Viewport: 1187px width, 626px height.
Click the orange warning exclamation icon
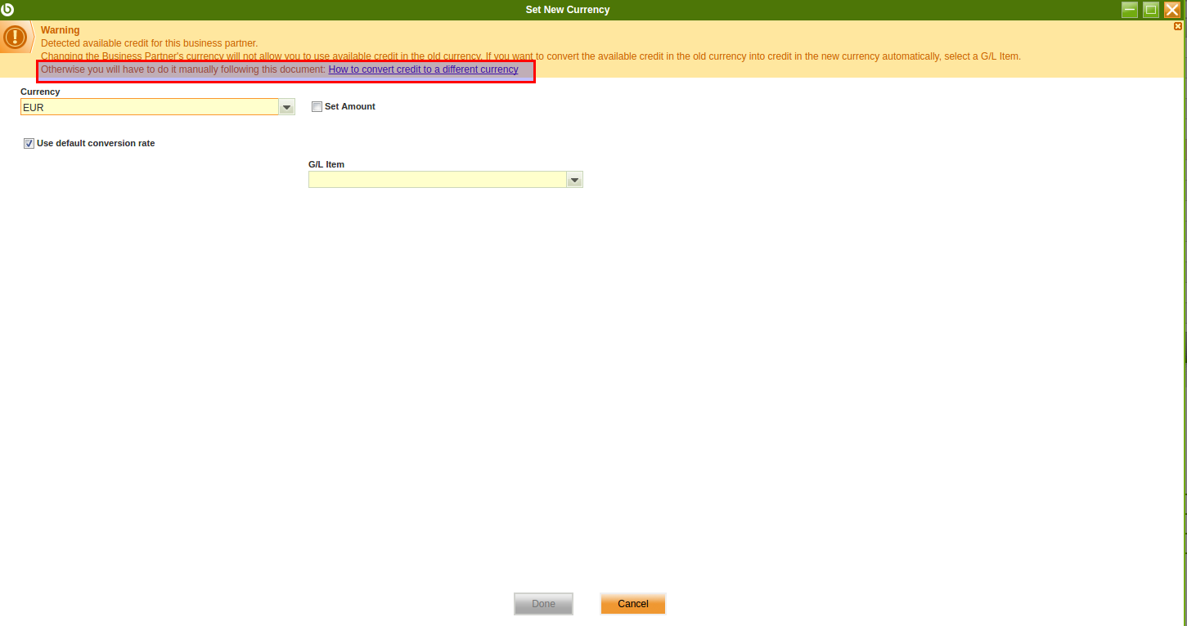pos(15,37)
